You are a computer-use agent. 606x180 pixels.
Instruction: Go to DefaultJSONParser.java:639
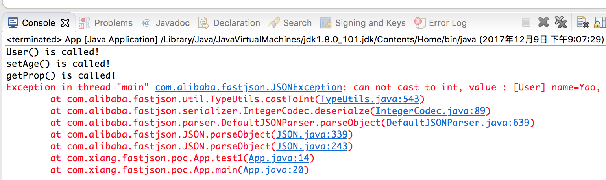[458, 123]
